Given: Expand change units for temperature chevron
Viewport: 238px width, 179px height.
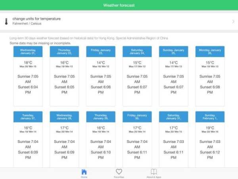Looking at the screenshot, I should coord(233,21).
